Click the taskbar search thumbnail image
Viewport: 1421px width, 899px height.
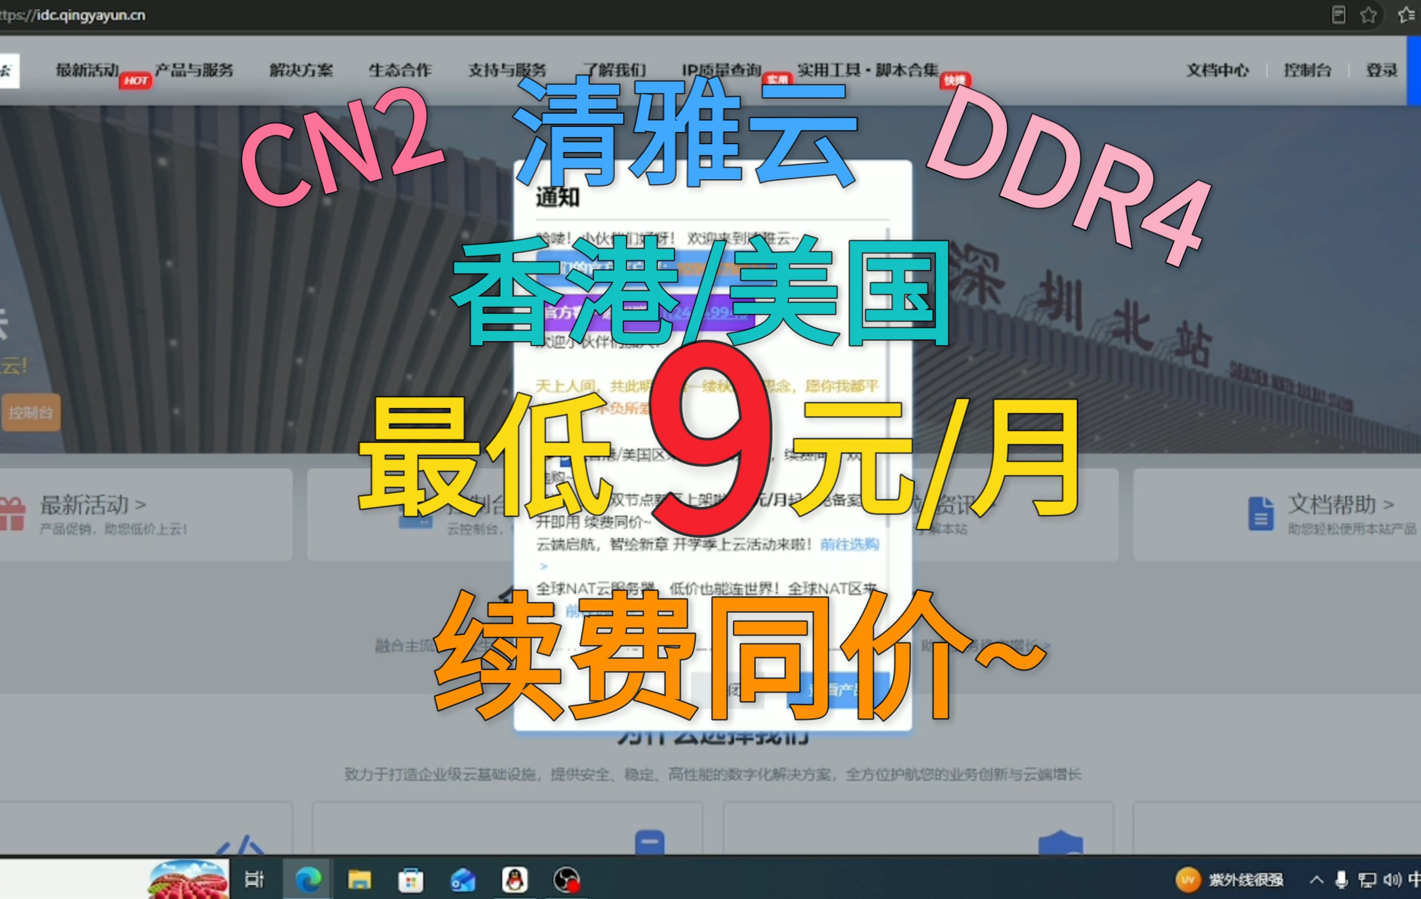click(x=188, y=878)
